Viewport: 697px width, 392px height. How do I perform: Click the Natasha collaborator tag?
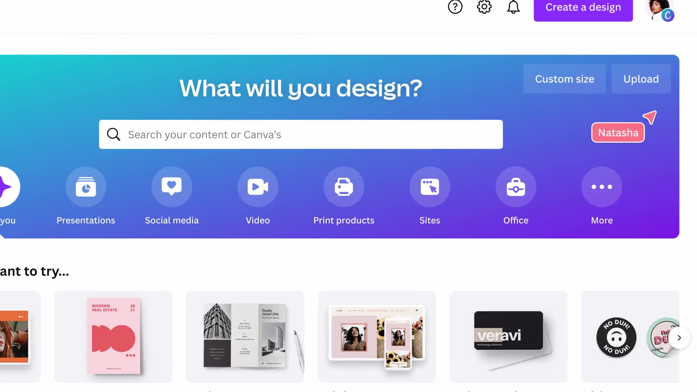click(x=619, y=132)
